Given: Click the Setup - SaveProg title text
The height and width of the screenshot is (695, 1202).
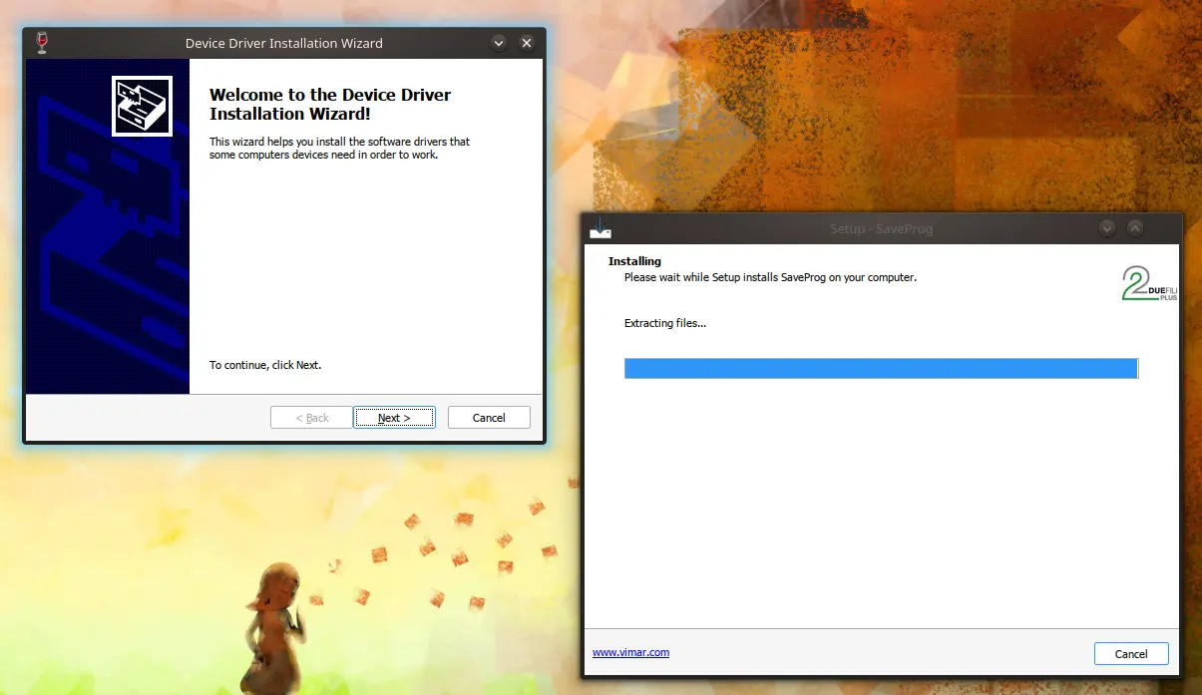Looking at the screenshot, I should point(881,229).
